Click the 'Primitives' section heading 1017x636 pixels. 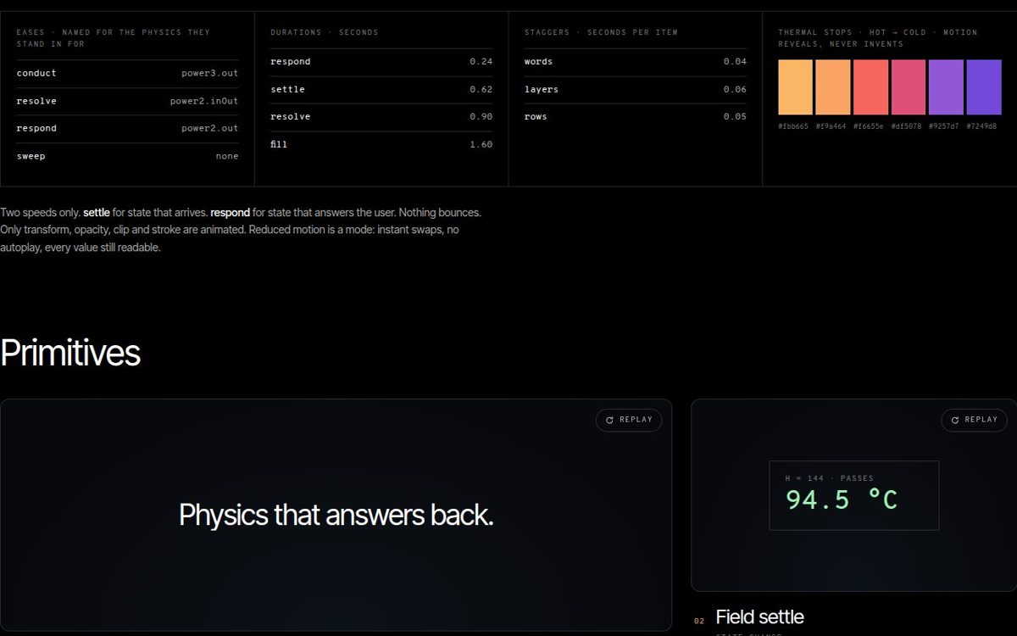point(70,353)
